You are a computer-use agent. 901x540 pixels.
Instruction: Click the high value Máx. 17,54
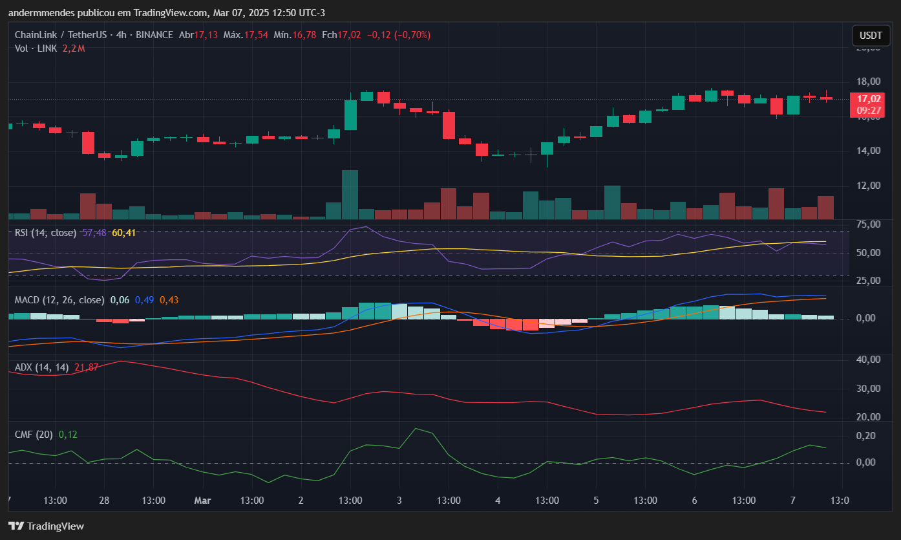coord(246,35)
